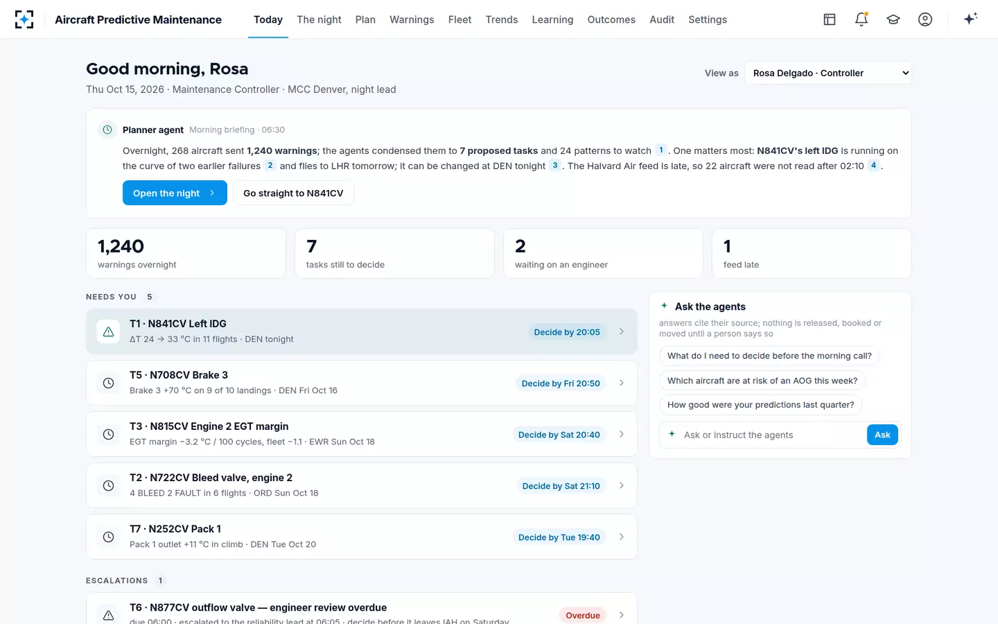The width and height of the screenshot is (998, 624).
Task: Click the warning triangle on T6 N877CV escalation
Action: (x=109, y=616)
